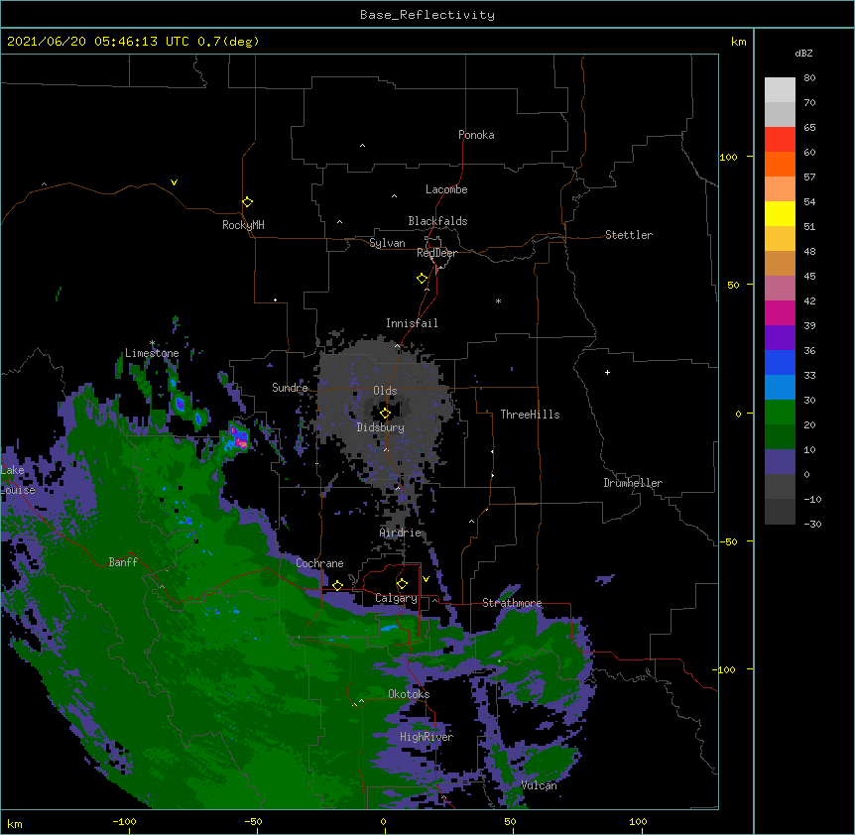The height and width of the screenshot is (835, 855).
Task: Click the yellow diamond marker above Calgary label
Action: click(402, 584)
